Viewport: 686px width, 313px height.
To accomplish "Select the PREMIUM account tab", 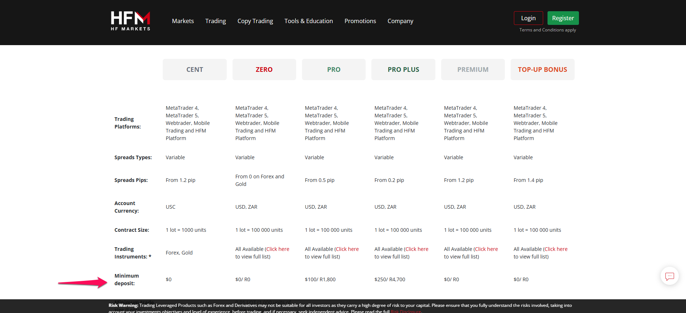I will [473, 69].
